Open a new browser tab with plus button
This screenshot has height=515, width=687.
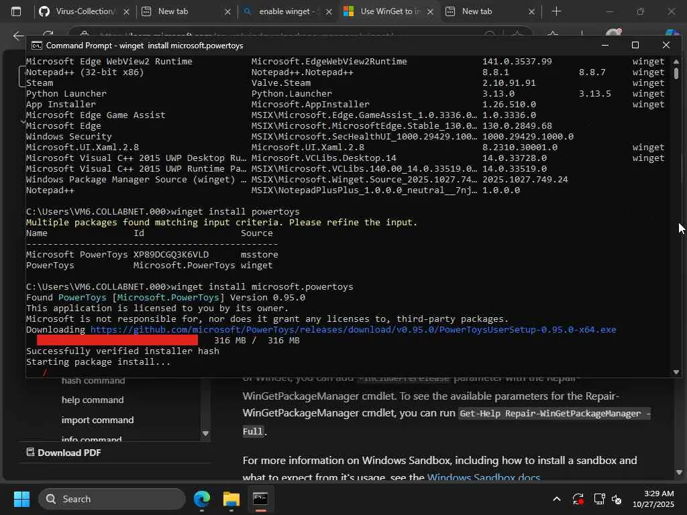click(556, 11)
